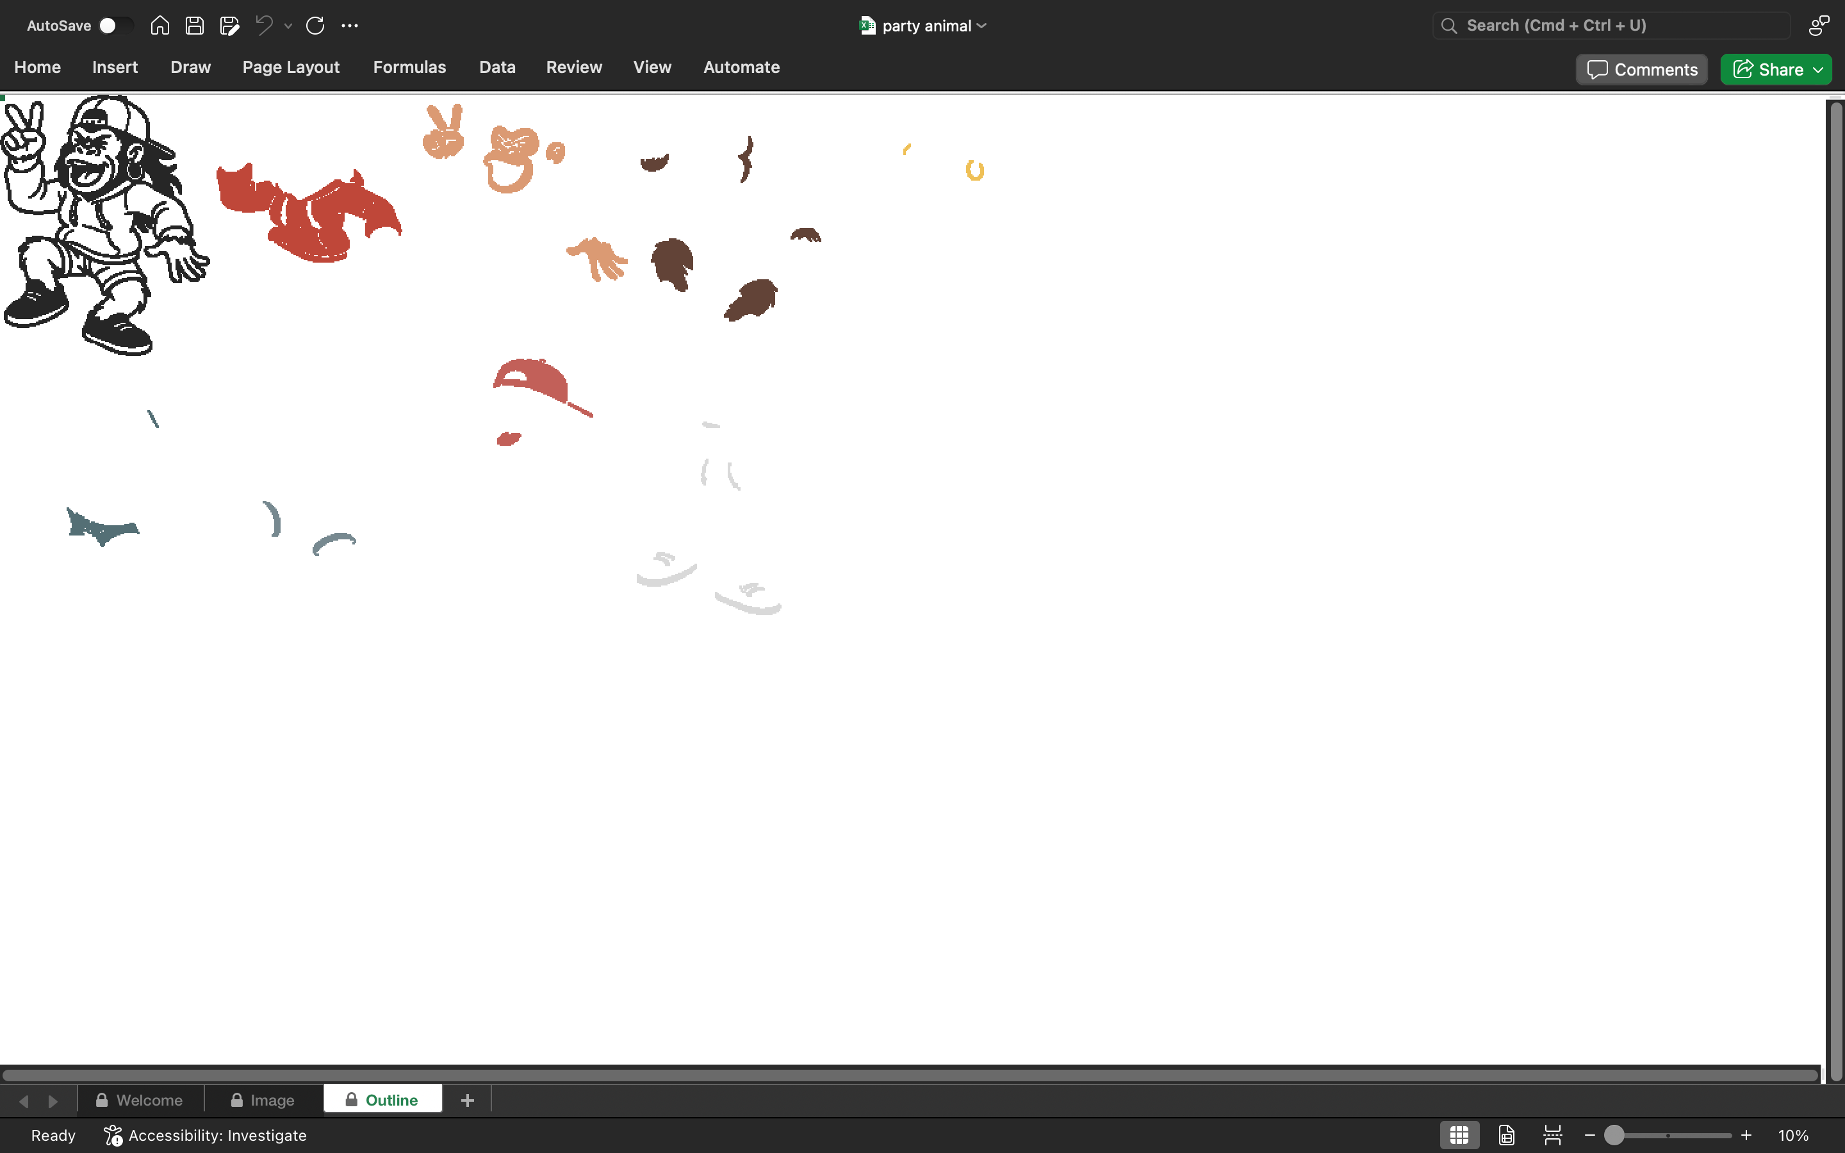Click the 10% zoom level text
This screenshot has width=1845, height=1153.
(x=1793, y=1136)
